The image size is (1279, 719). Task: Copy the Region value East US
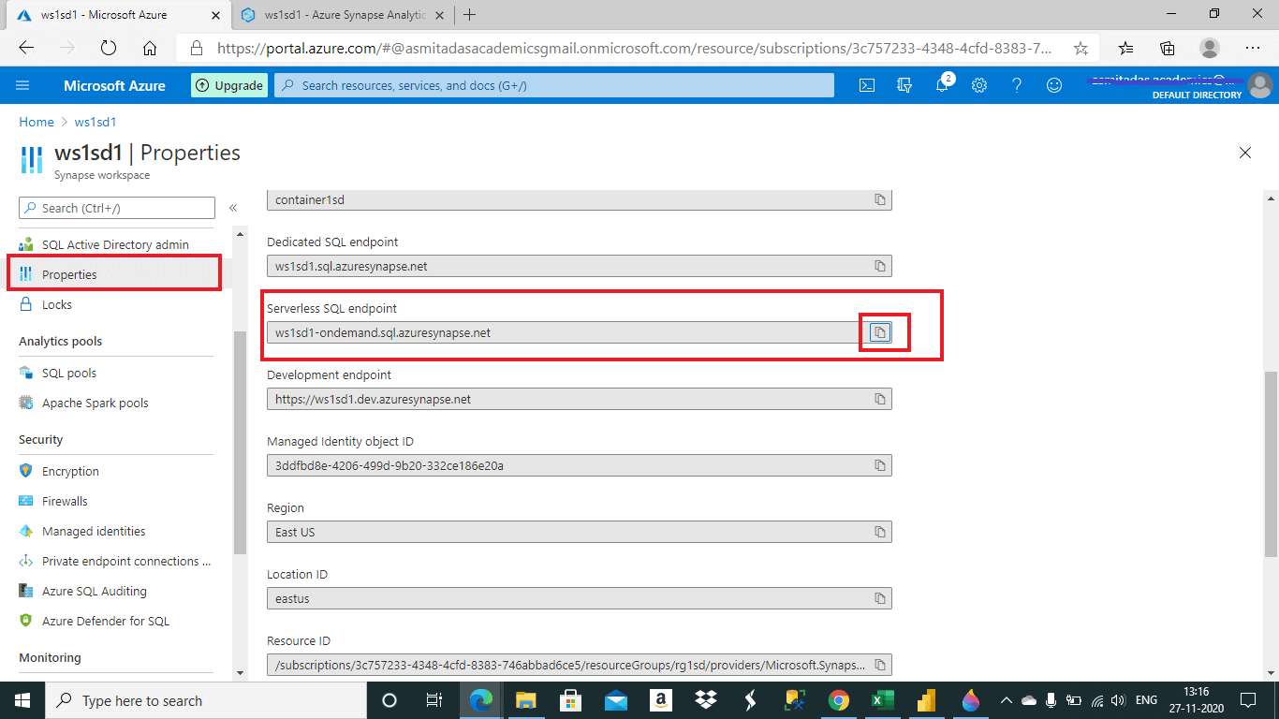coord(880,532)
